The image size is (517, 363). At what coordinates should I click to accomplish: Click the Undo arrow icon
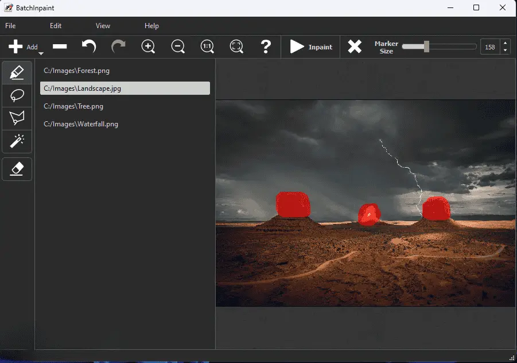click(89, 46)
